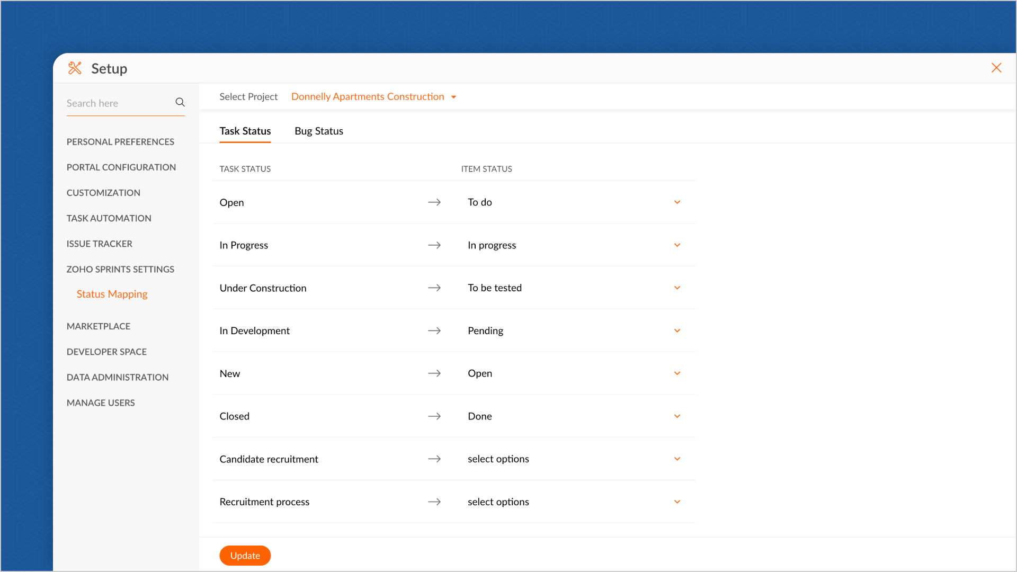
Task: Close the Setup panel
Action: pos(996,68)
